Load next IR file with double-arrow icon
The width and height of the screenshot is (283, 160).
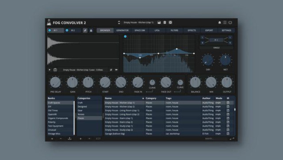pyautogui.click(x=116, y=70)
